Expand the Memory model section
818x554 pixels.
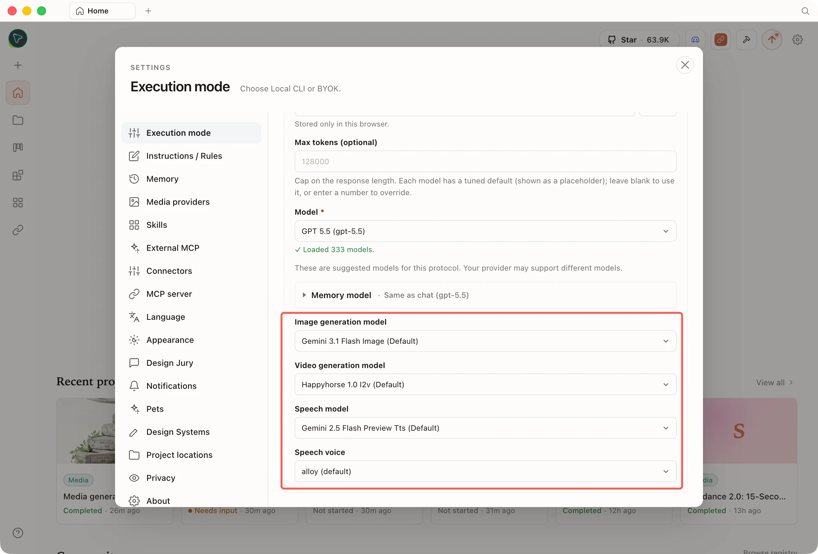[485, 295]
